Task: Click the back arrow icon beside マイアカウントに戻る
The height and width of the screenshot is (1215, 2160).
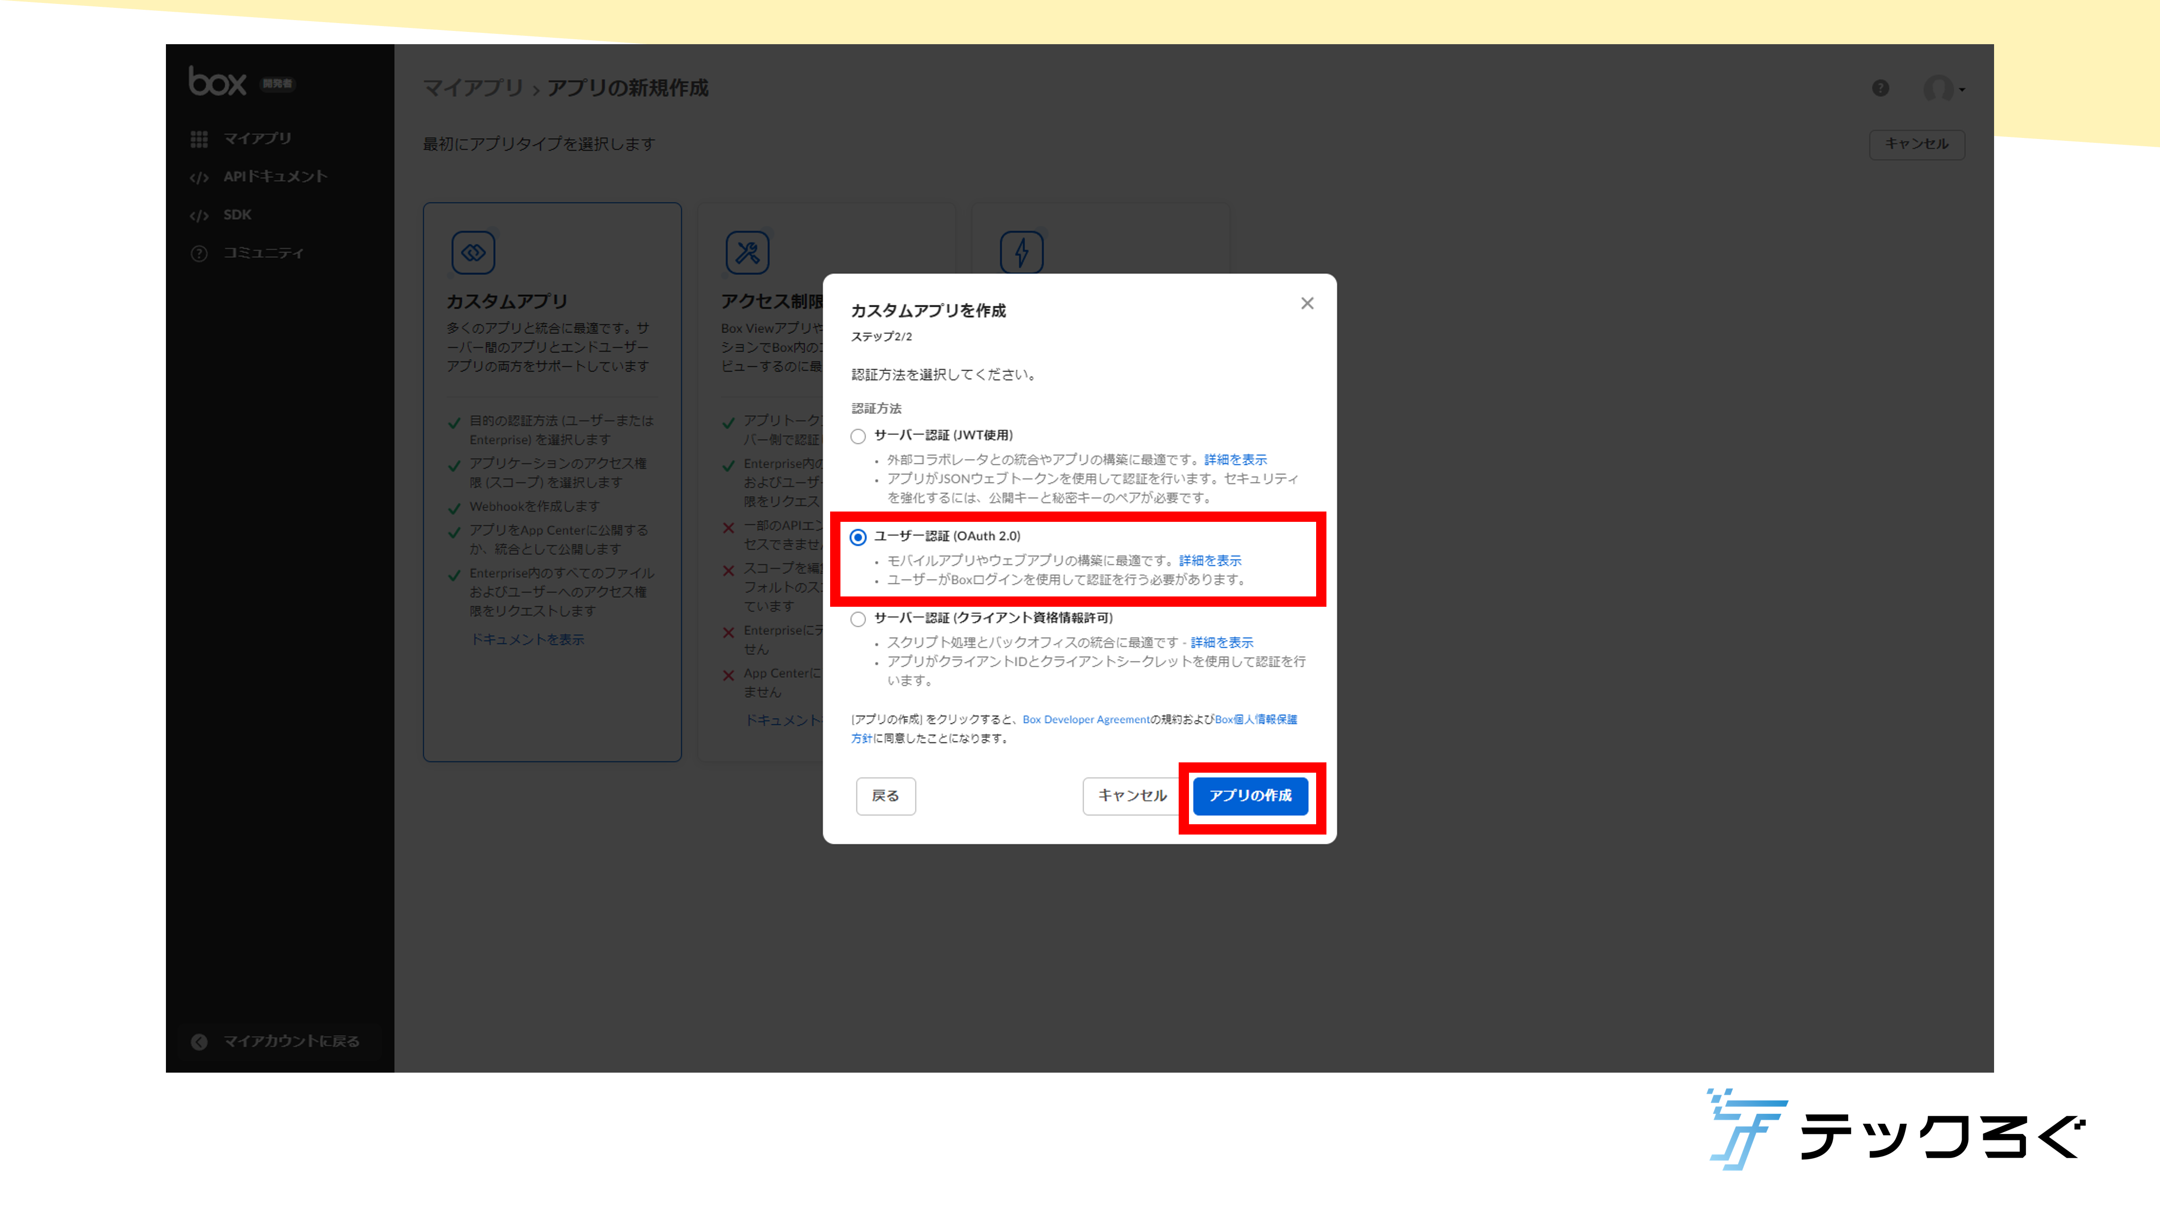Action: click(199, 1041)
